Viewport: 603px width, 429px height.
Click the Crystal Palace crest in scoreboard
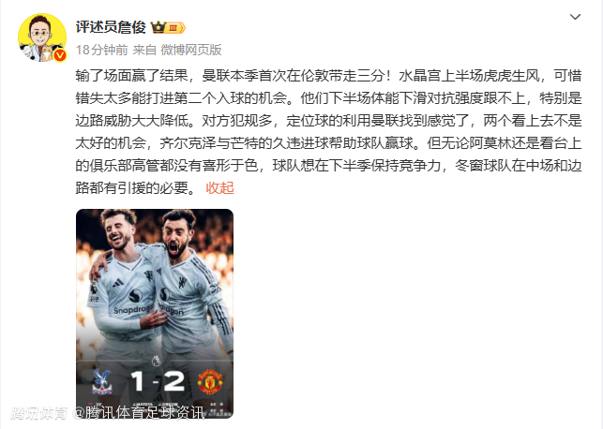[101, 381]
